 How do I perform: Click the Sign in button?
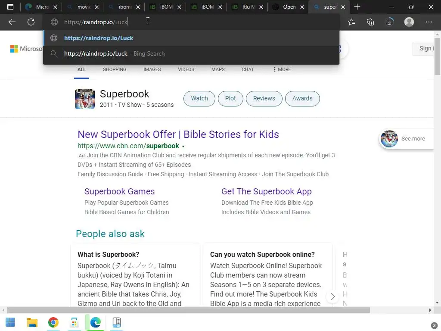click(424, 48)
